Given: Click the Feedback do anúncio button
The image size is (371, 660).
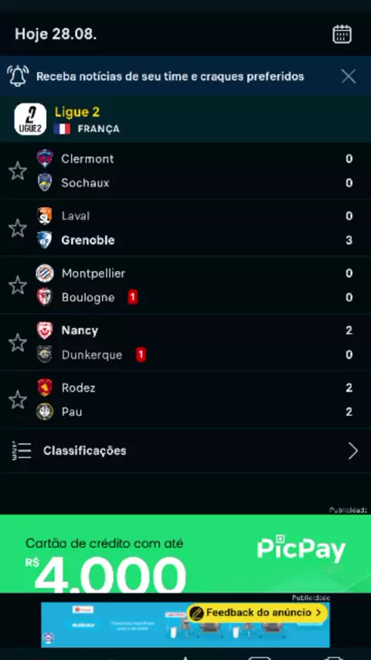Looking at the screenshot, I should point(257,612).
